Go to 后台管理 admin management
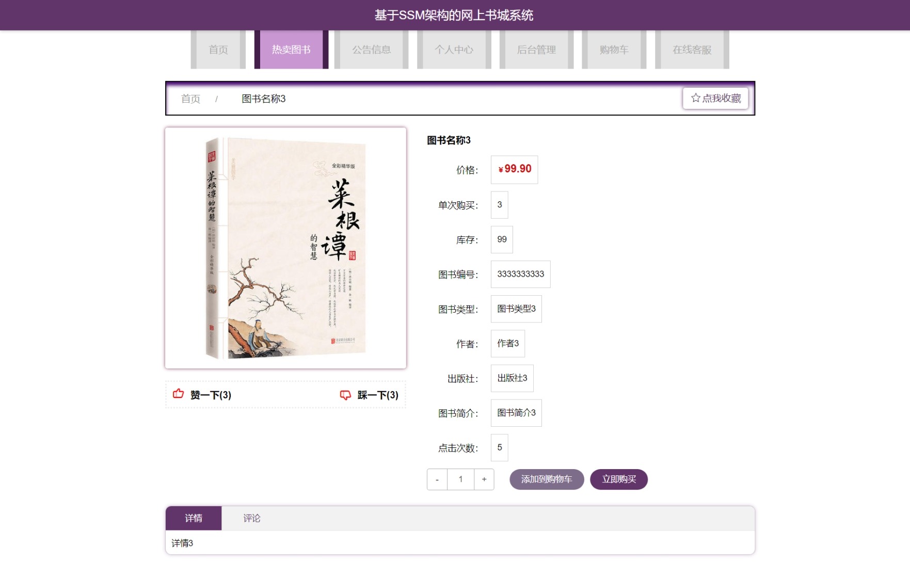Image resolution: width=910 pixels, height=563 pixels. [536, 50]
